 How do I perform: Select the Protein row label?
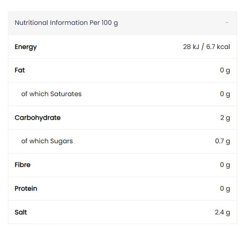(26, 189)
